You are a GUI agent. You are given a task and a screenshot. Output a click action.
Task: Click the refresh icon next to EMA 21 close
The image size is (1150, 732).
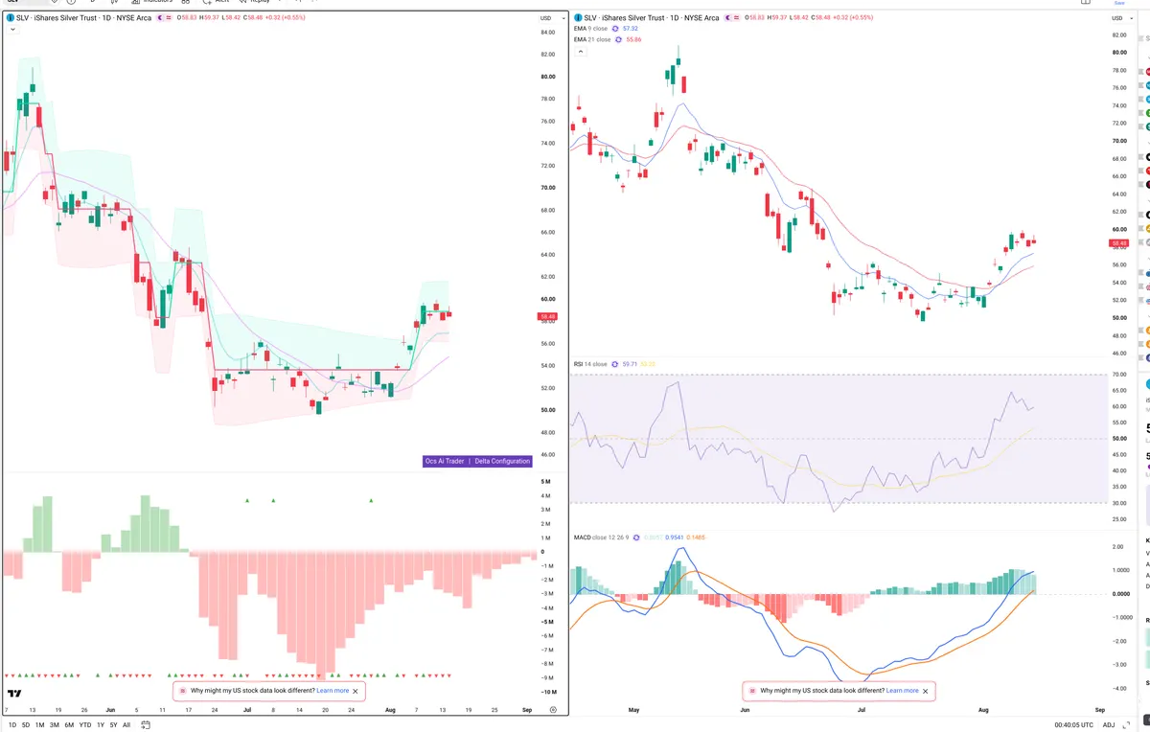[619, 39]
